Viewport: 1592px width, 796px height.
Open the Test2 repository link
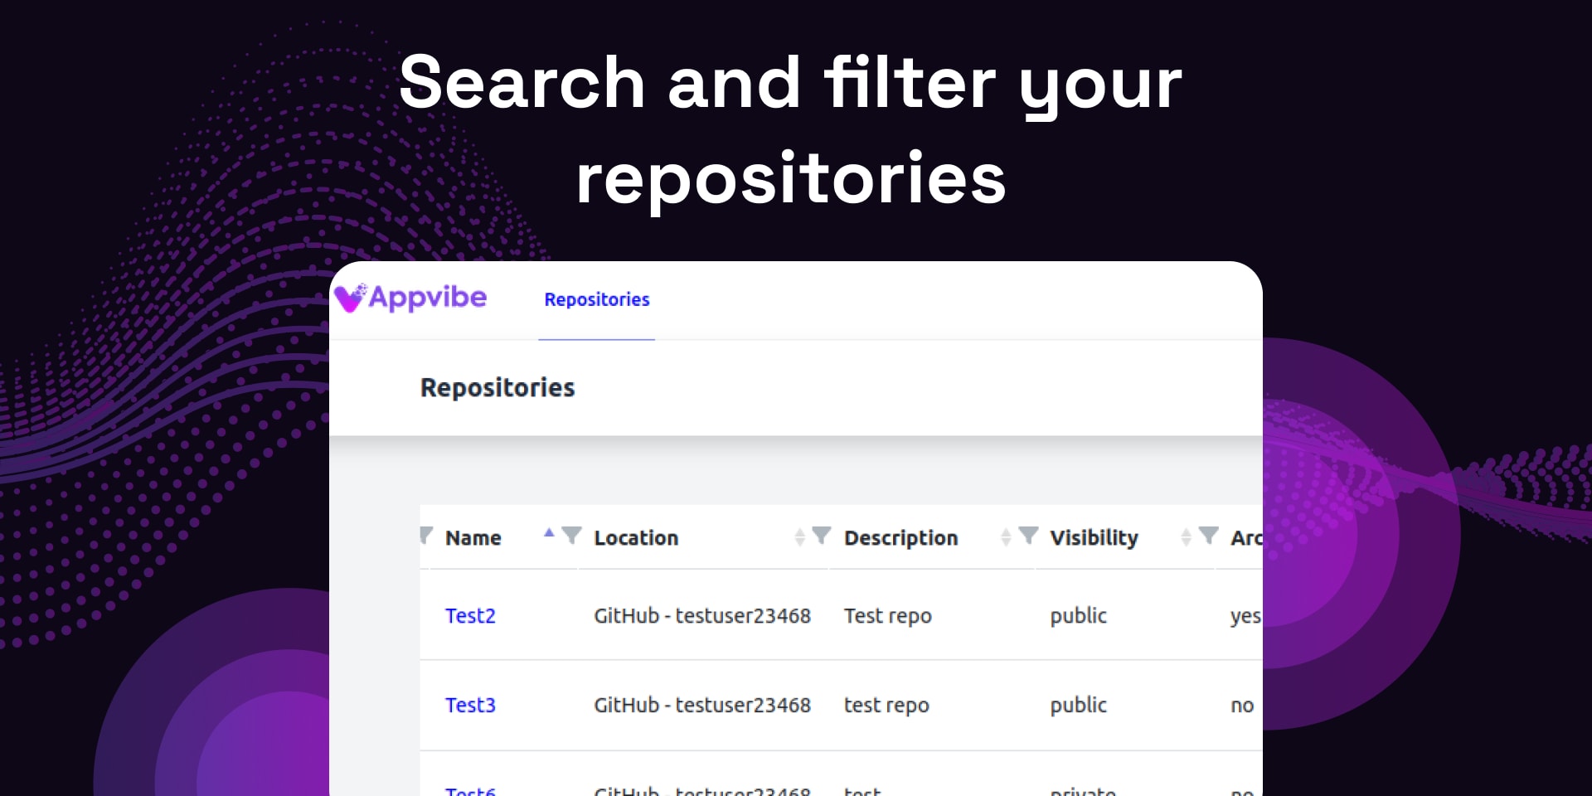point(470,616)
